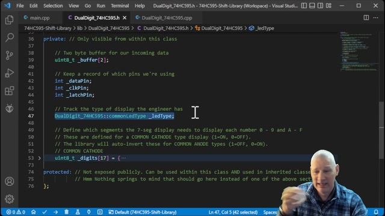
Task: Select the DualDigit_74HC595.h tab
Action: coord(97,17)
